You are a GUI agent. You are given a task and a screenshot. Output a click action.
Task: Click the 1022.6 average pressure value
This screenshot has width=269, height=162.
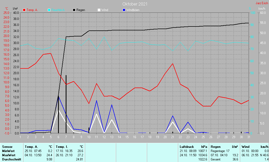click(x=203, y=159)
